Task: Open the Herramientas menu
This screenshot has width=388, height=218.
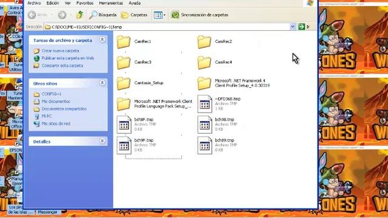Action: tap(111, 3)
